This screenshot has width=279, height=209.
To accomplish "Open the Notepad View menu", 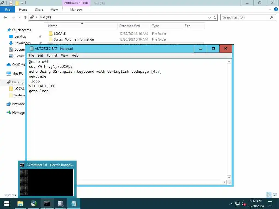I will (64, 56).
